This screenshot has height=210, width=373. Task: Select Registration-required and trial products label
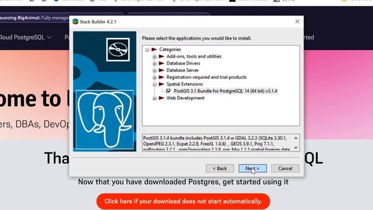click(x=206, y=77)
